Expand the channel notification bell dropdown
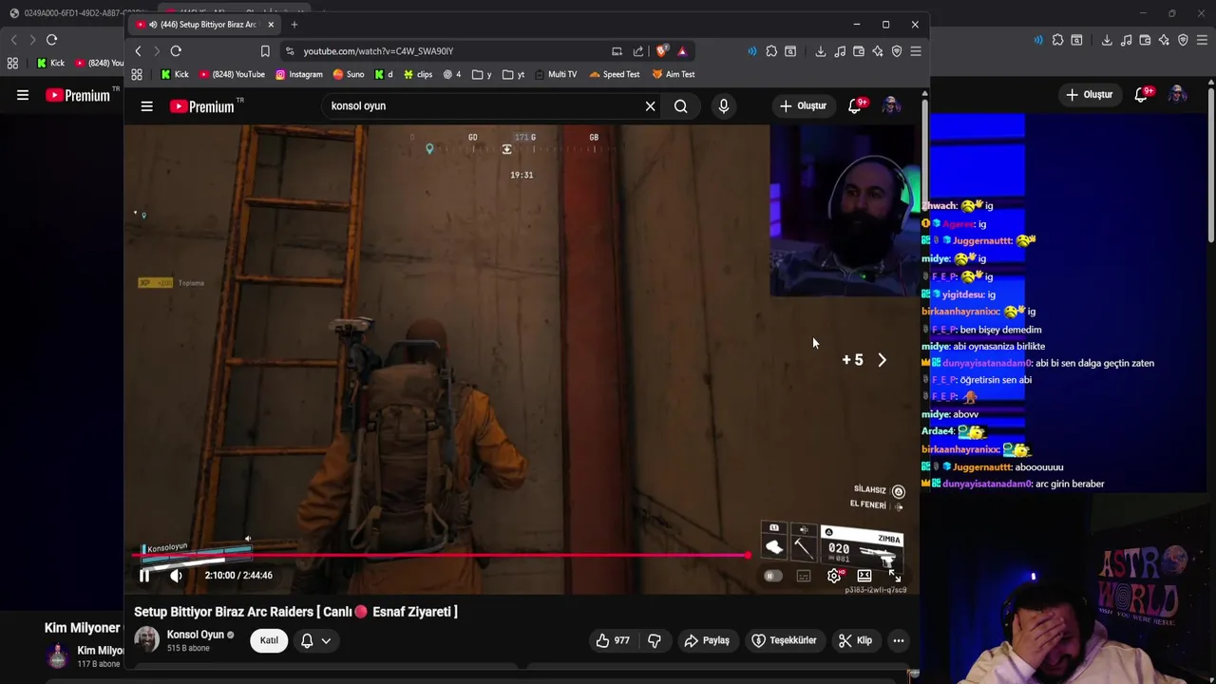 pos(315,640)
